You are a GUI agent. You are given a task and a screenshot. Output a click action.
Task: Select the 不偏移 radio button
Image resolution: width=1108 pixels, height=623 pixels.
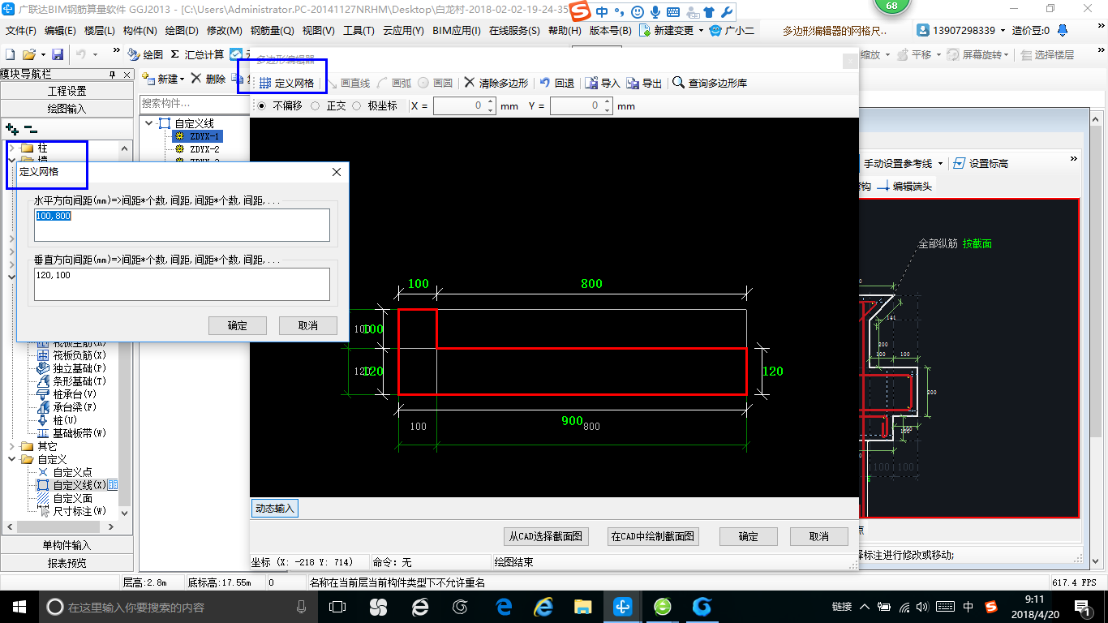pos(260,105)
